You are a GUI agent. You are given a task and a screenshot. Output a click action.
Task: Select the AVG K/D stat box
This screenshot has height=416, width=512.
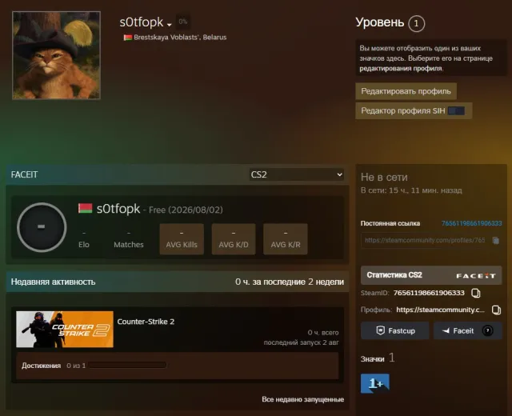234,239
